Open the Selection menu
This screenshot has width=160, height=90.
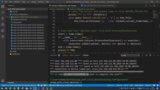point(17,2)
